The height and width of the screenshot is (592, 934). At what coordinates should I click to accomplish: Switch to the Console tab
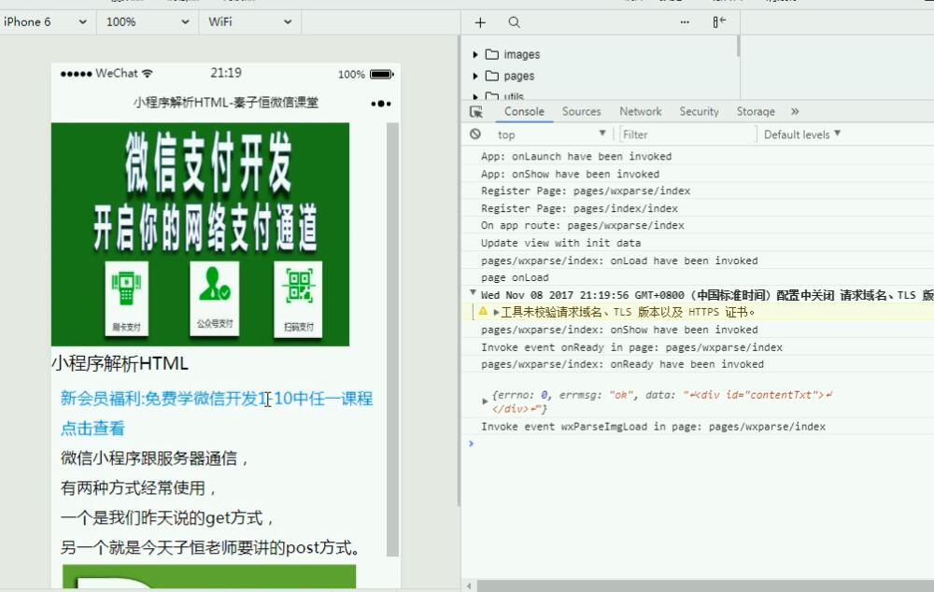(x=524, y=111)
